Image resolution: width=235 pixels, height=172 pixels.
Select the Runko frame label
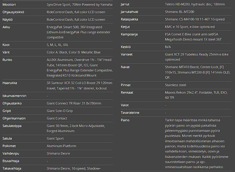click(7, 60)
